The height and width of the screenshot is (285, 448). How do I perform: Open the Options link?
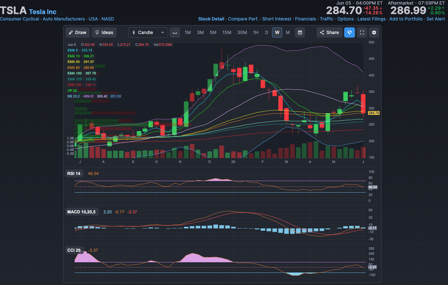tap(345, 19)
